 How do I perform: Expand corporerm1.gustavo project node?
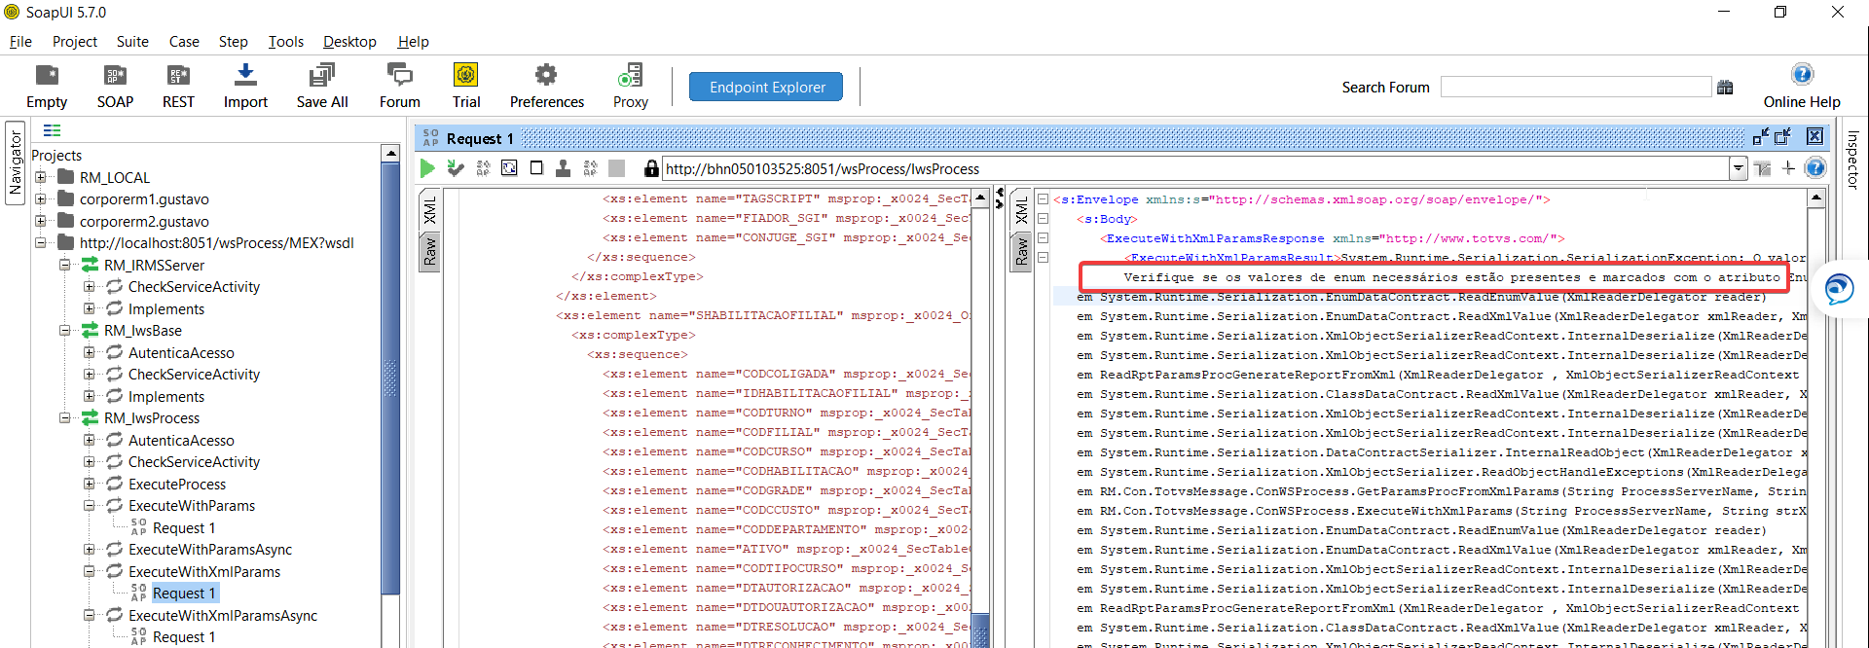tap(41, 198)
